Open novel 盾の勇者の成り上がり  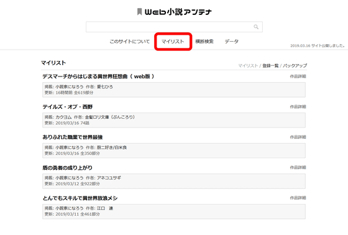click(x=68, y=168)
